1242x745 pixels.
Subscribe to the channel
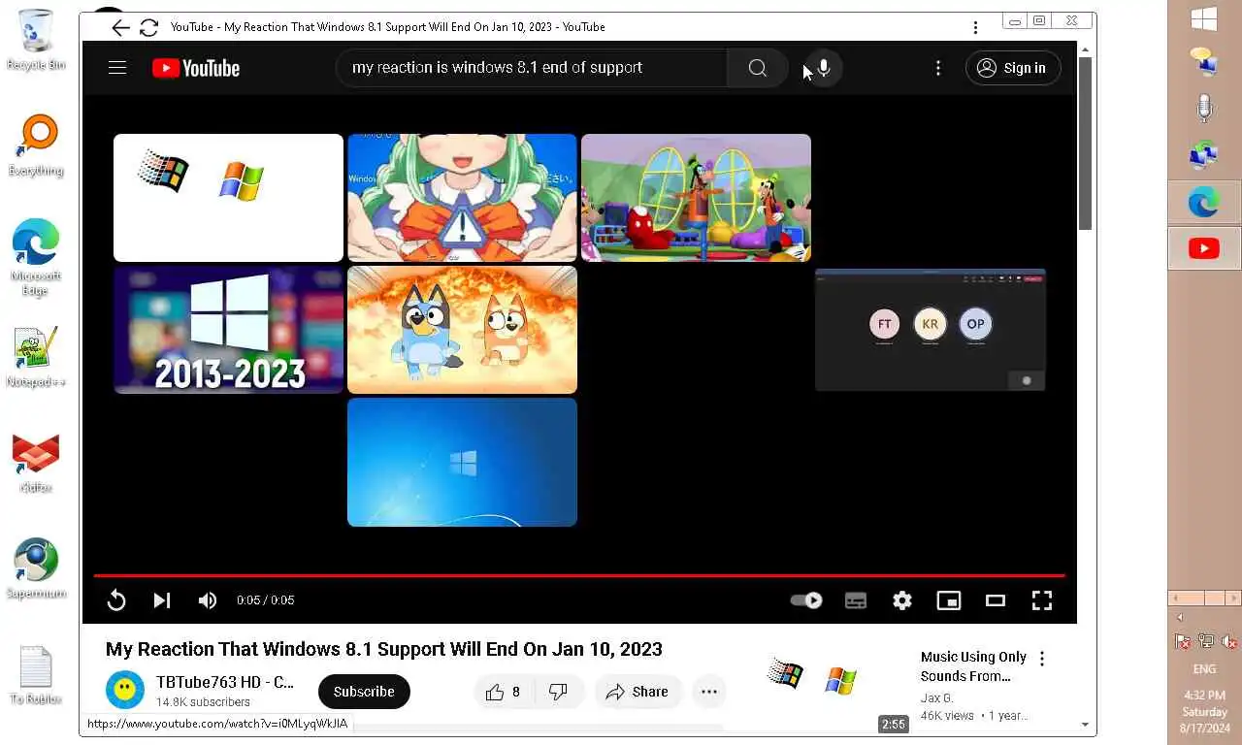(x=364, y=692)
